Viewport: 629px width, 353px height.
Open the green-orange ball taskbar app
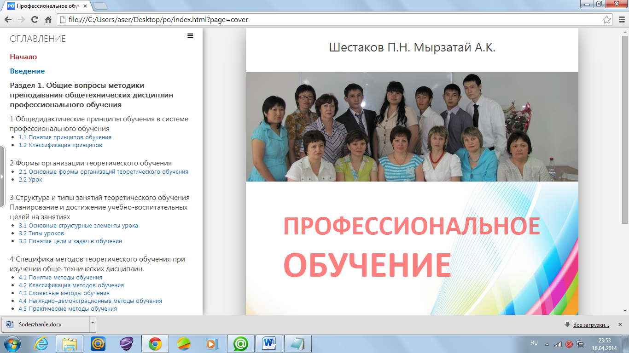click(x=184, y=343)
